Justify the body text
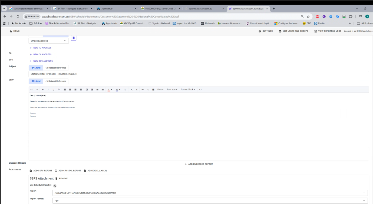The image size is (373, 204). [x=81, y=89]
